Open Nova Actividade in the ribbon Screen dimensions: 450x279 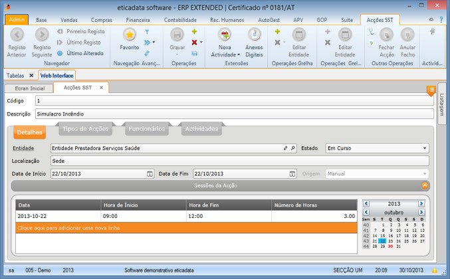[225, 36]
